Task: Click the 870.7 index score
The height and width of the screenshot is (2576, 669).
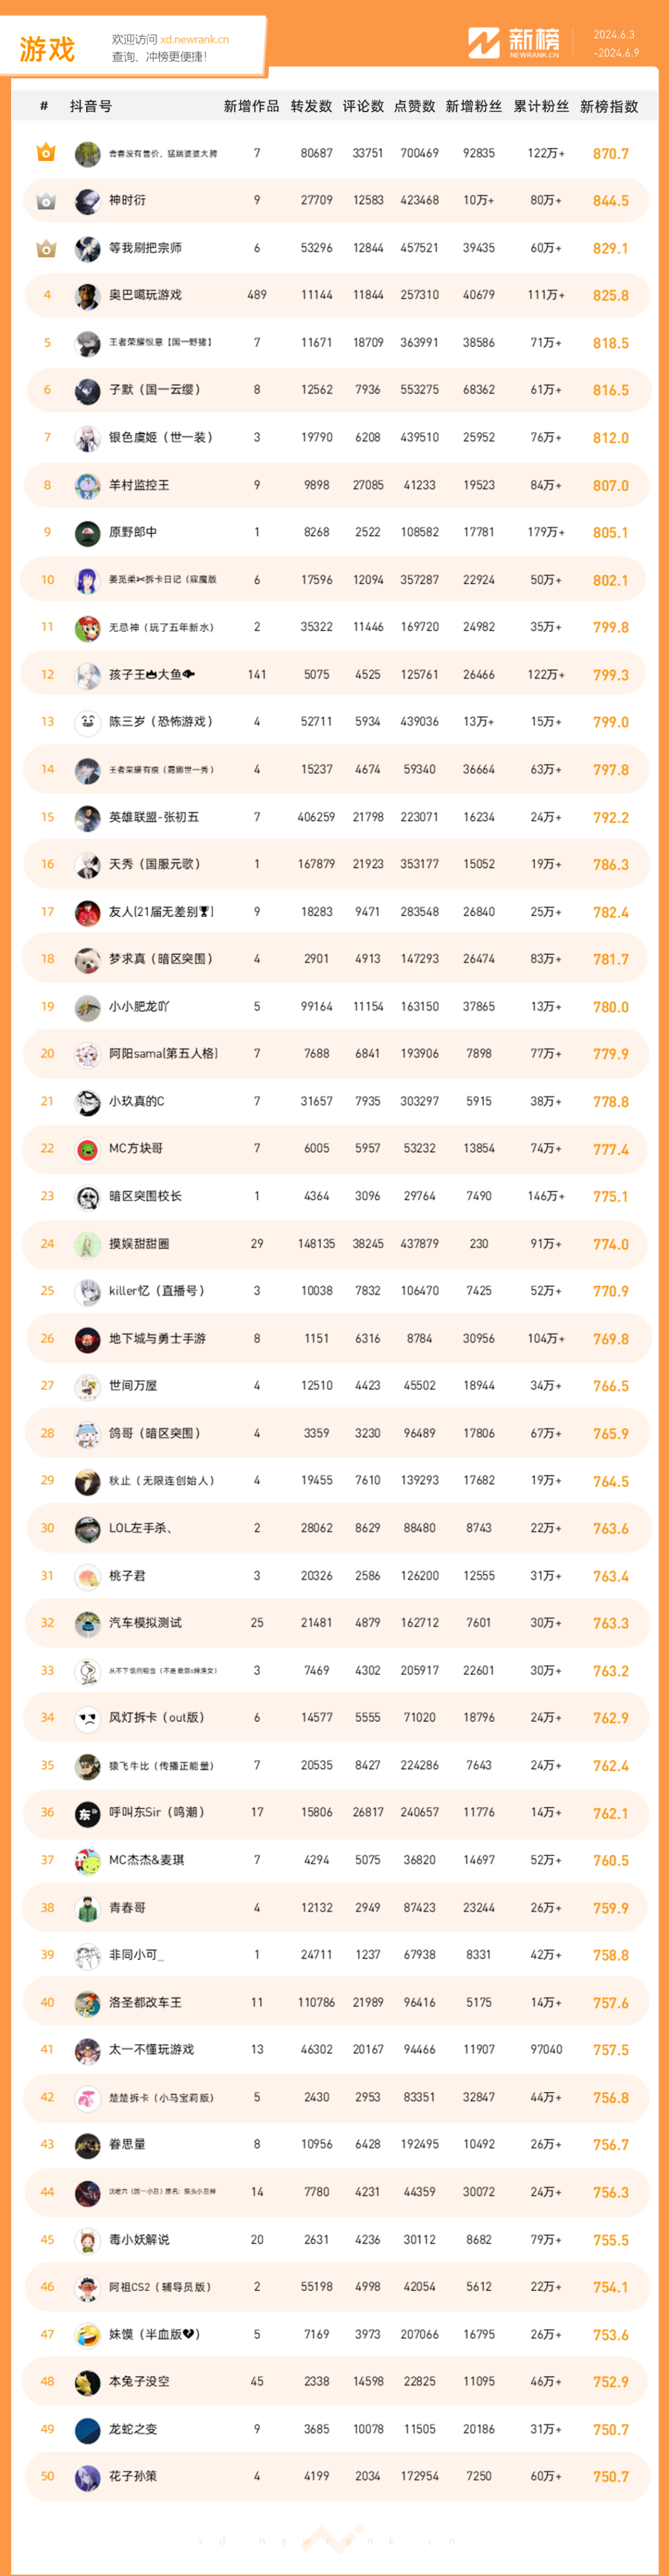Action: pos(610,154)
